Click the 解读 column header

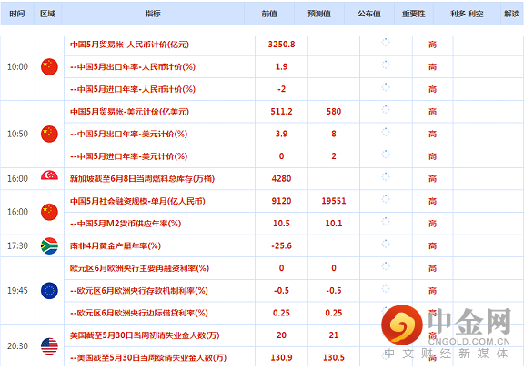click(x=512, y=14)
